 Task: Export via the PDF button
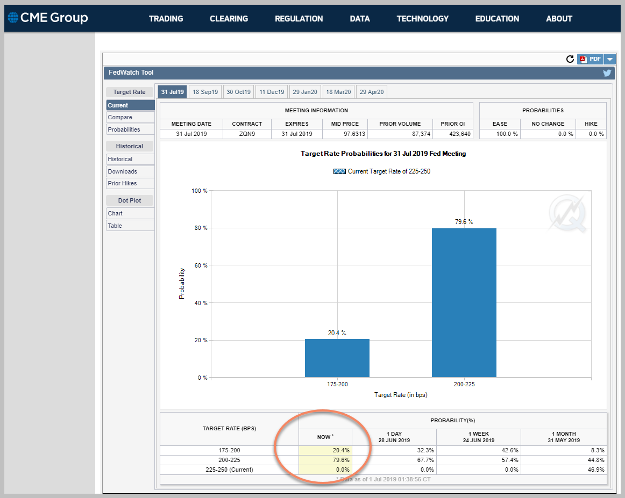pos(591,59)
